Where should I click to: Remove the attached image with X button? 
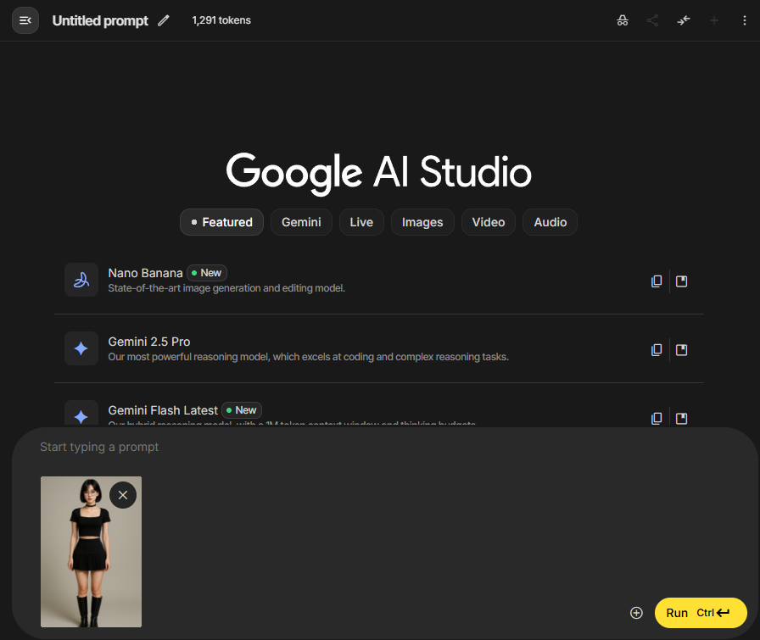(123, 495)
